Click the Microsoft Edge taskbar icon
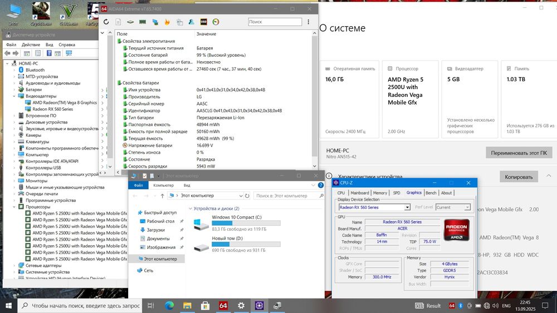Image resolution: width=557 pixels, height=313 pixels. 169,305
